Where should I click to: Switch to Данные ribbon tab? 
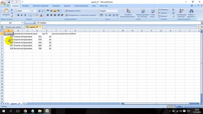click(x=67, y=6)
